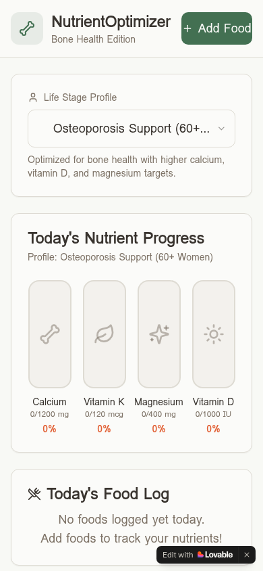Click the person icon beside Life Stage Profile

pyautogui.click(x=33, y=97)
